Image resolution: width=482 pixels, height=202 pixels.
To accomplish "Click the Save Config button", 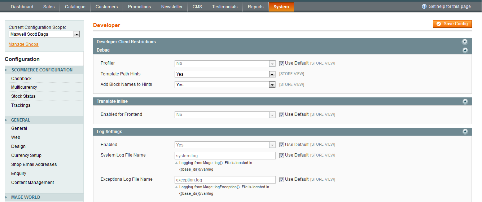I will pos(452,24).
